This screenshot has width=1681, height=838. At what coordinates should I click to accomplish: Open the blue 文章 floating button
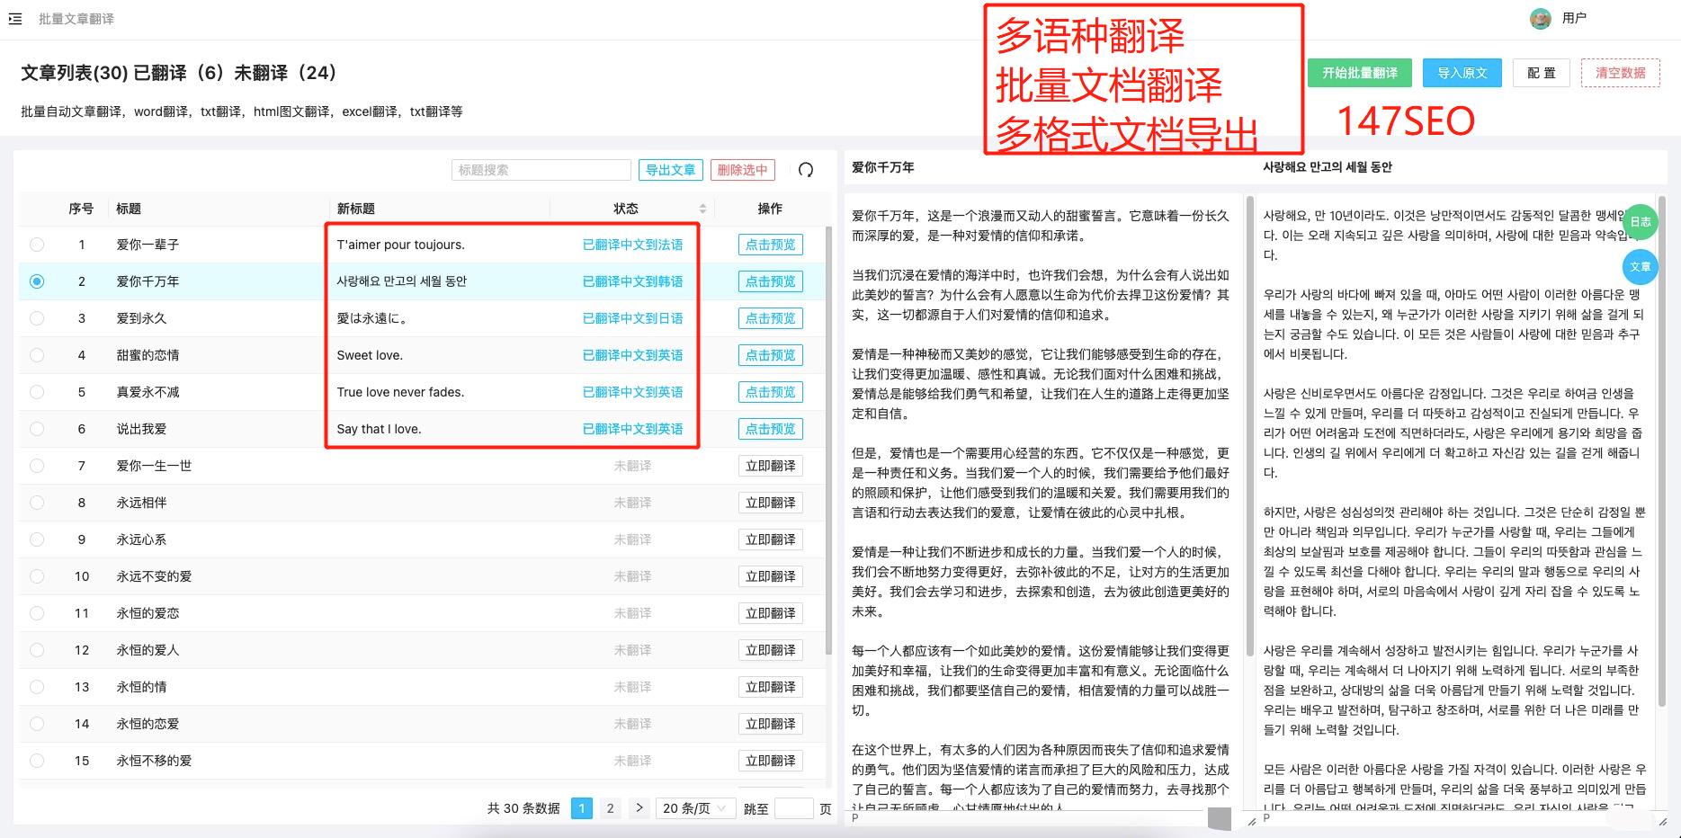point(1640,267)
